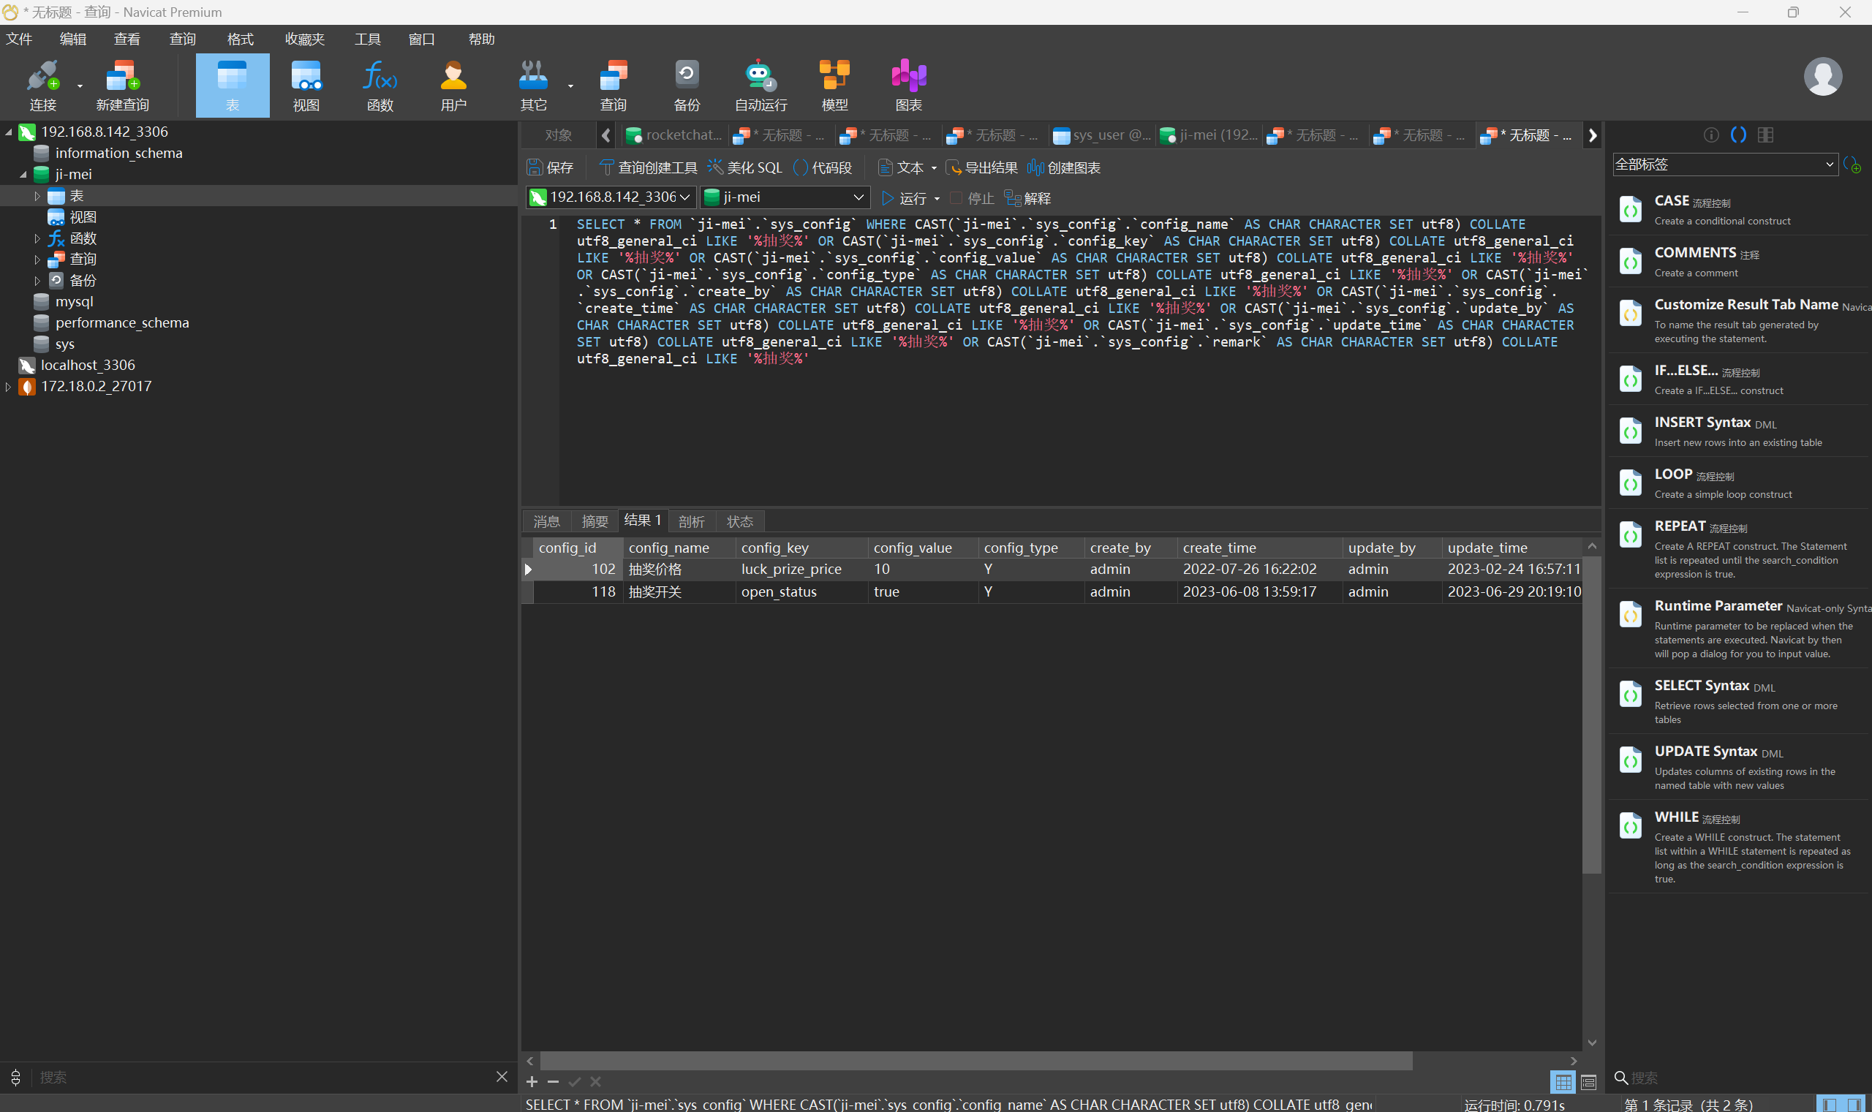The width and height of the screenshot is (1872, 1112).
Task: Switch to form view in the results footer
Action: 1589,1081
